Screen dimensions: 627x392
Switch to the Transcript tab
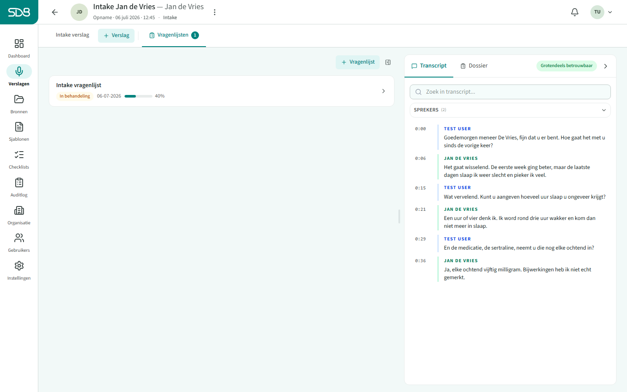(429, 66)
